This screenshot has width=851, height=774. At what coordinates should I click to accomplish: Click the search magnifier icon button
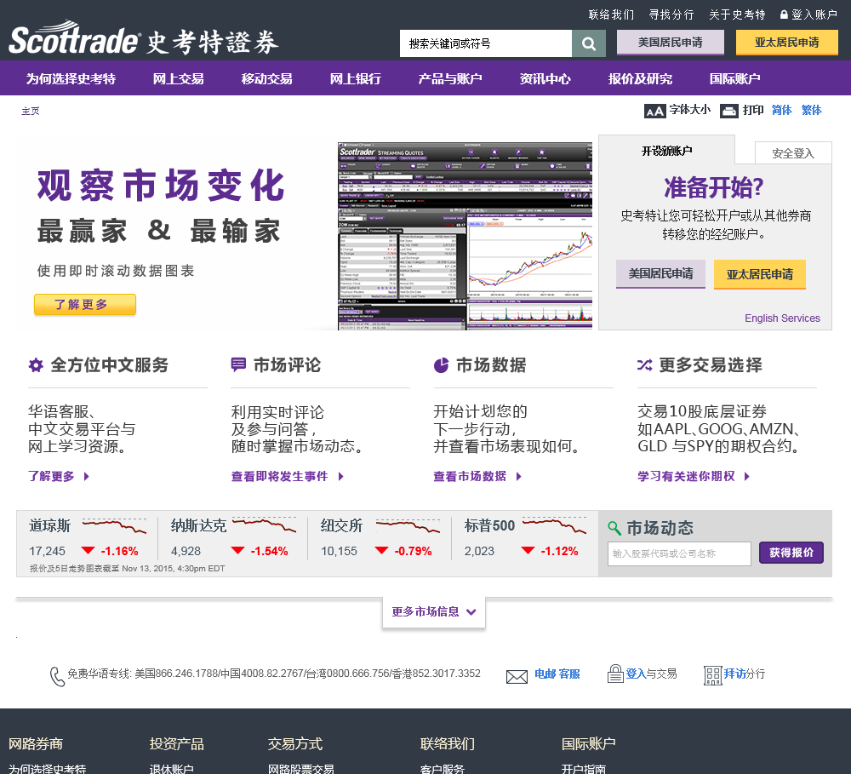(589, 43)
